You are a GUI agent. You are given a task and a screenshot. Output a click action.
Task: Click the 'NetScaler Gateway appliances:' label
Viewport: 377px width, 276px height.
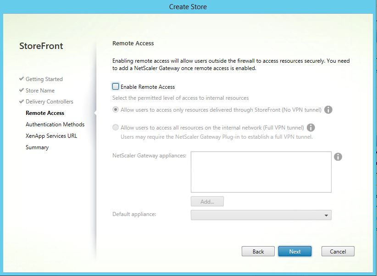[150, 156]
